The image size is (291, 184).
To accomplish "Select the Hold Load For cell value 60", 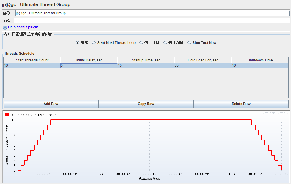I will coord(203,66).
